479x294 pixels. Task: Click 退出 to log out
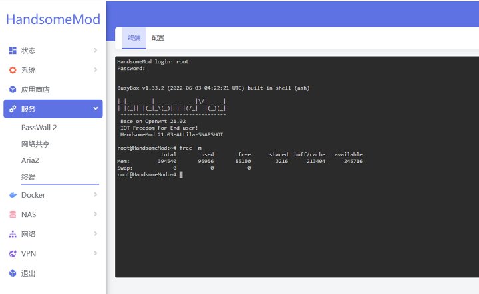(53, 273)
